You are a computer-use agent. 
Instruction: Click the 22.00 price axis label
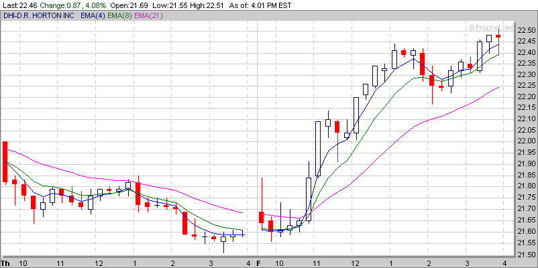coord(527,141)
